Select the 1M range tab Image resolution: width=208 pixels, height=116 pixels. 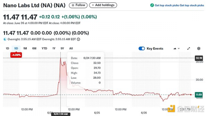[25, 48]
